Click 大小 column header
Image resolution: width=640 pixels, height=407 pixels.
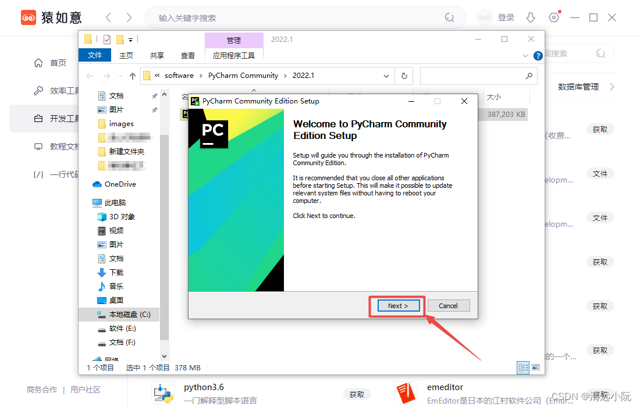click(494, 97)
